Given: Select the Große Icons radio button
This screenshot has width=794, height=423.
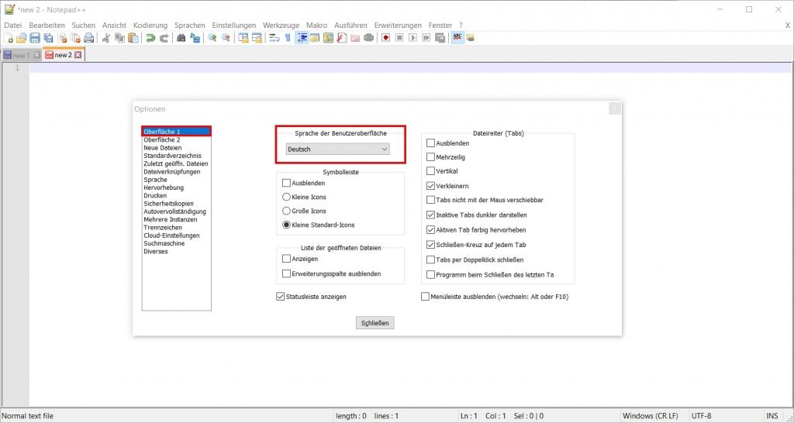Looking at the screenshot, I should point(286,211).
